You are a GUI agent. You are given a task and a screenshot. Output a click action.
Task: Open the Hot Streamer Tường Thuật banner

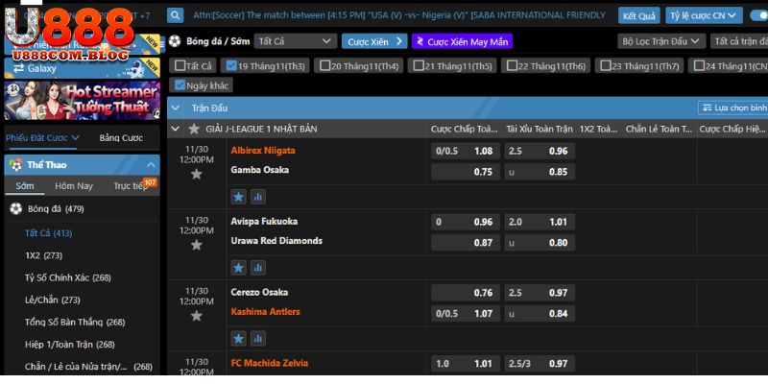tap(82, 101)
